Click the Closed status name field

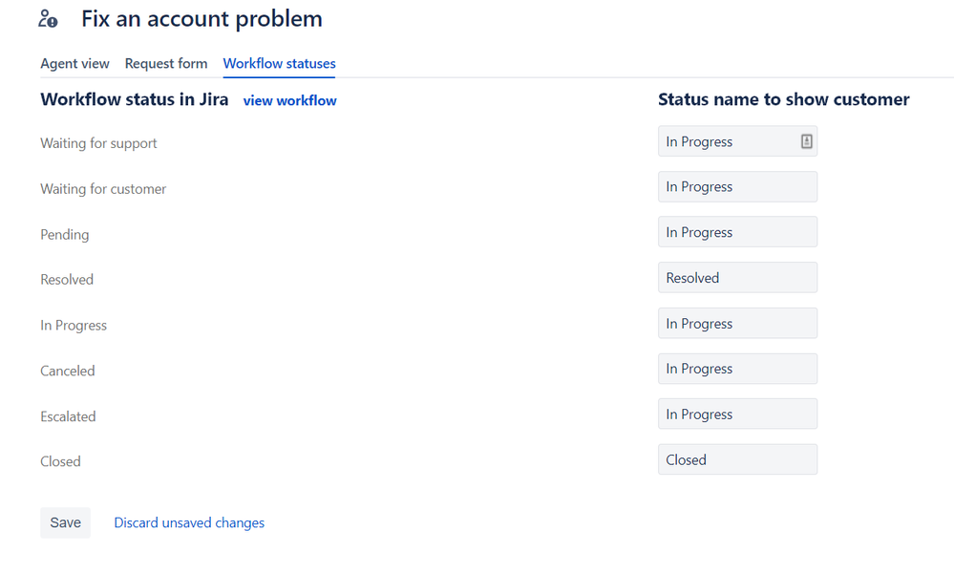click(x=736, y=459)
